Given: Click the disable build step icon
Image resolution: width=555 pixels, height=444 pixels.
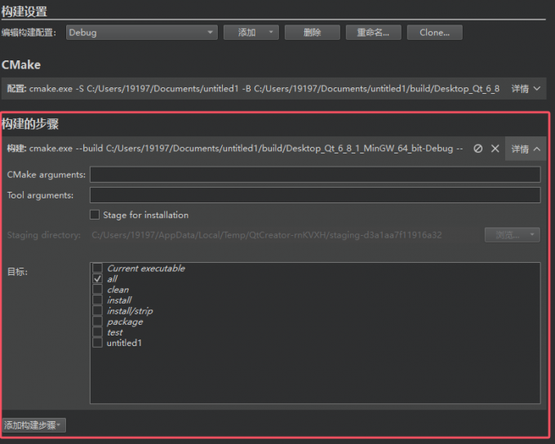Looking at the screenshot, I should pyautogui.click(x=478, y=149).
